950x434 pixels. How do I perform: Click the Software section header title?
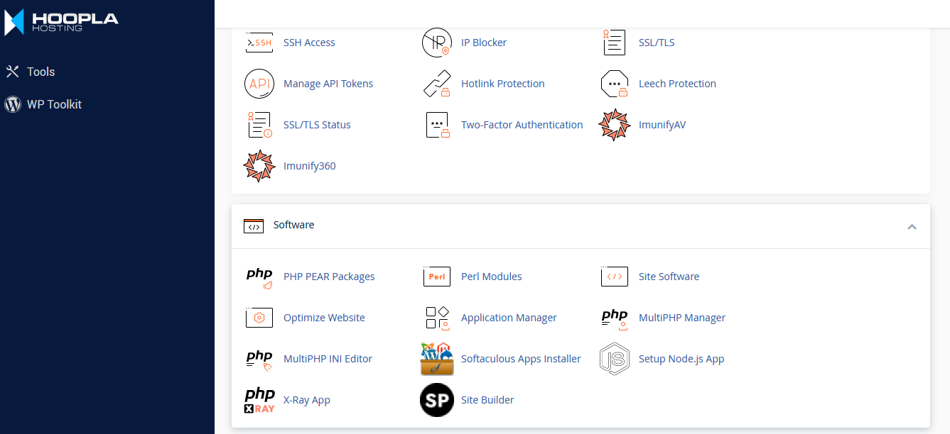click(x=293, y=225)
